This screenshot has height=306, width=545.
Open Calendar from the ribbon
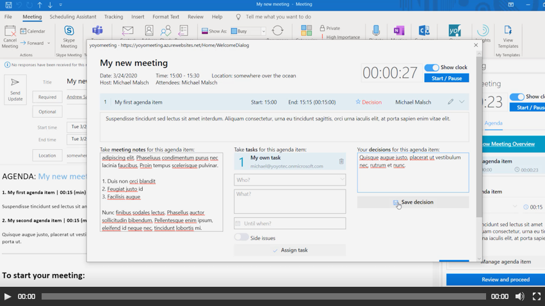pos(33,31)
